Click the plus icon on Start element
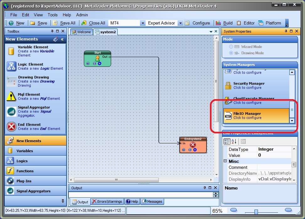This screenshot has height=219, width=305. coord(99,63)
